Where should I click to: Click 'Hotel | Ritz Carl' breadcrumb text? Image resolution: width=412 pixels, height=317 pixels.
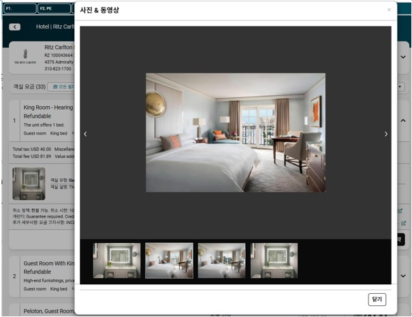pyautogui.click(x=55, y=27)
